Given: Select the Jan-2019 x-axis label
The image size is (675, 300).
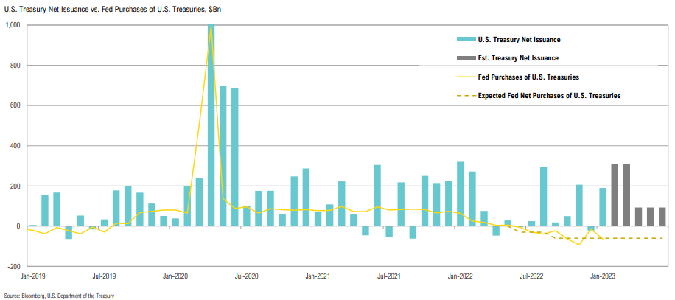Looking at the screenshot, I should pyautogui.click(x=34, y=276).
